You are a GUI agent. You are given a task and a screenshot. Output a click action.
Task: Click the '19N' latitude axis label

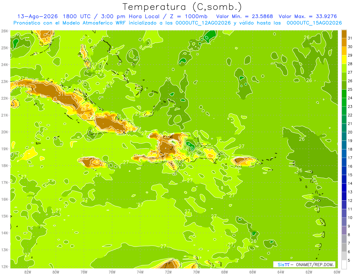[x=4, y=149]
